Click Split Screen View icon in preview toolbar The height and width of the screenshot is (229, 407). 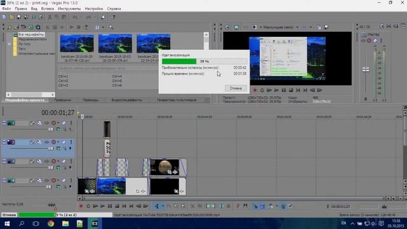(x=254, y=27)
